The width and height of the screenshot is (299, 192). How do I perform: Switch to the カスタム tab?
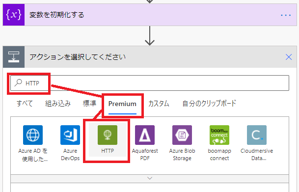[x=159, y=104]
